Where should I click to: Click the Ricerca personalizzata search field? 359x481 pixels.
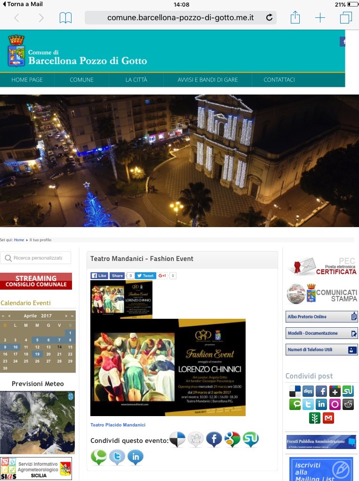(x=36, y=258)
